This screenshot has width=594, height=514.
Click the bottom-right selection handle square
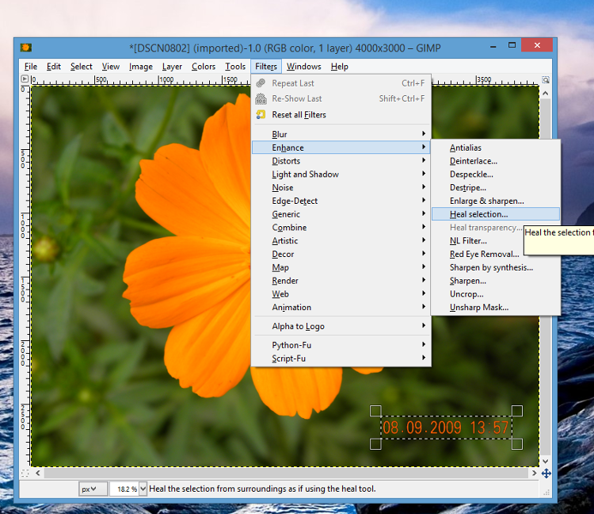point(517,444)
